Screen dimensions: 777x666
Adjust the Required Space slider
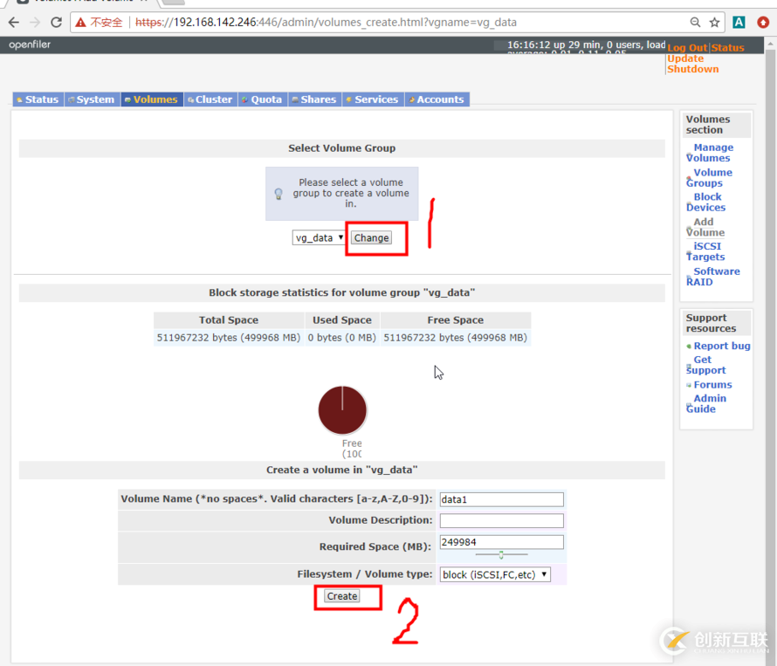pos(501,554)
